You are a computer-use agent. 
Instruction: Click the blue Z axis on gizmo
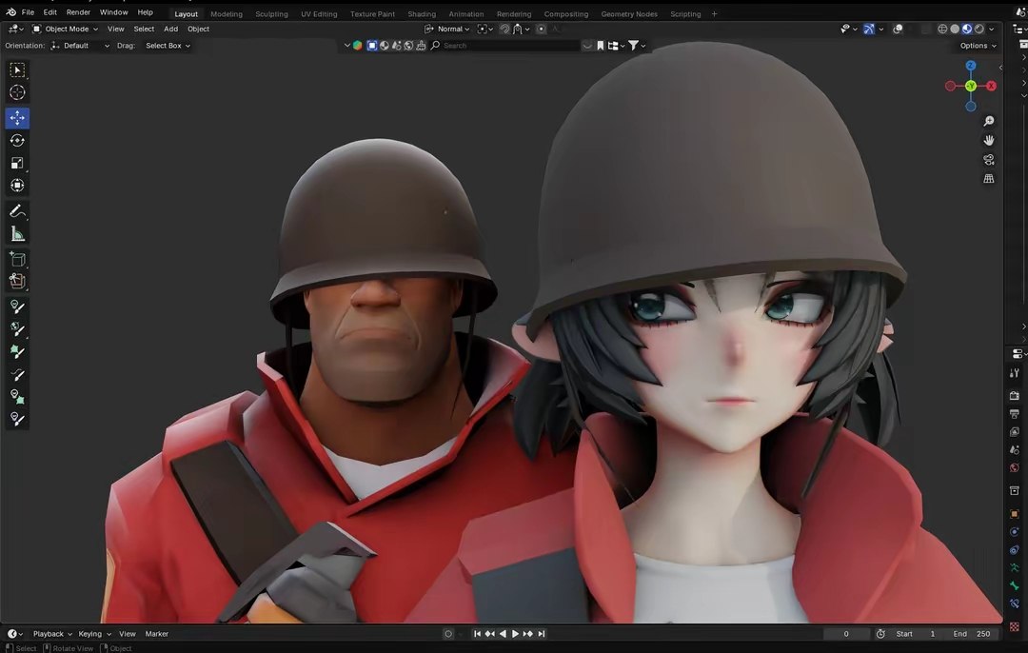click(x=971, y=66)
